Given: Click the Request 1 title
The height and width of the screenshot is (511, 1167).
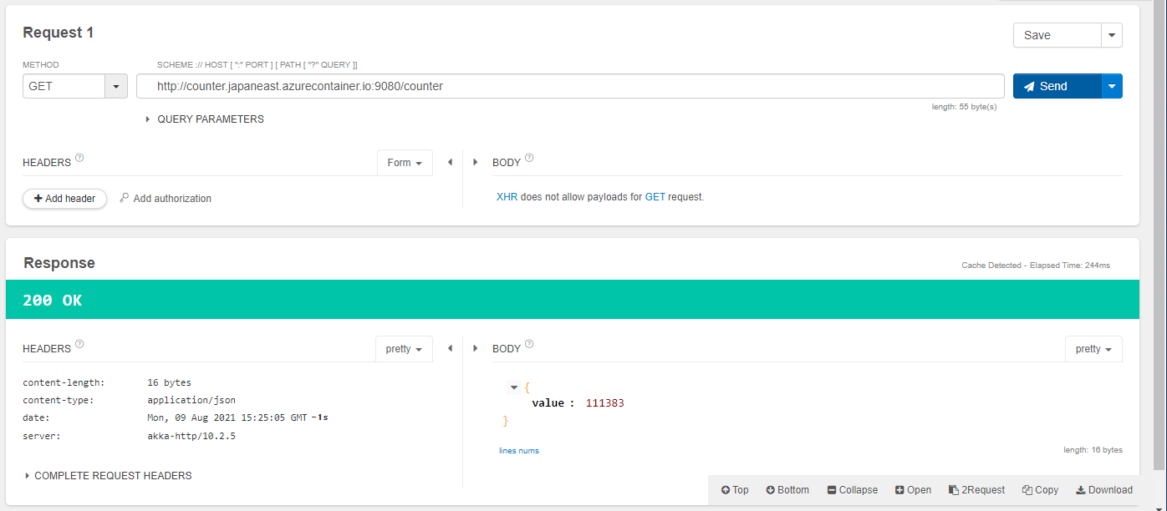Looking at the screenshot, I should pos(59,33).
